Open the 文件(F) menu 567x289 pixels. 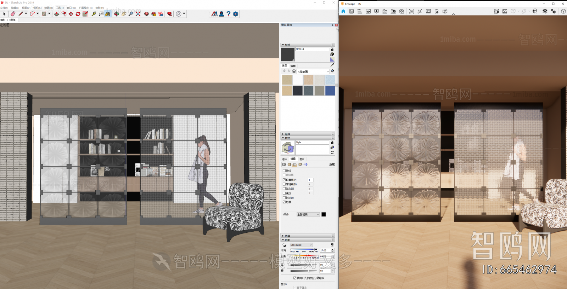click(4, 8)
